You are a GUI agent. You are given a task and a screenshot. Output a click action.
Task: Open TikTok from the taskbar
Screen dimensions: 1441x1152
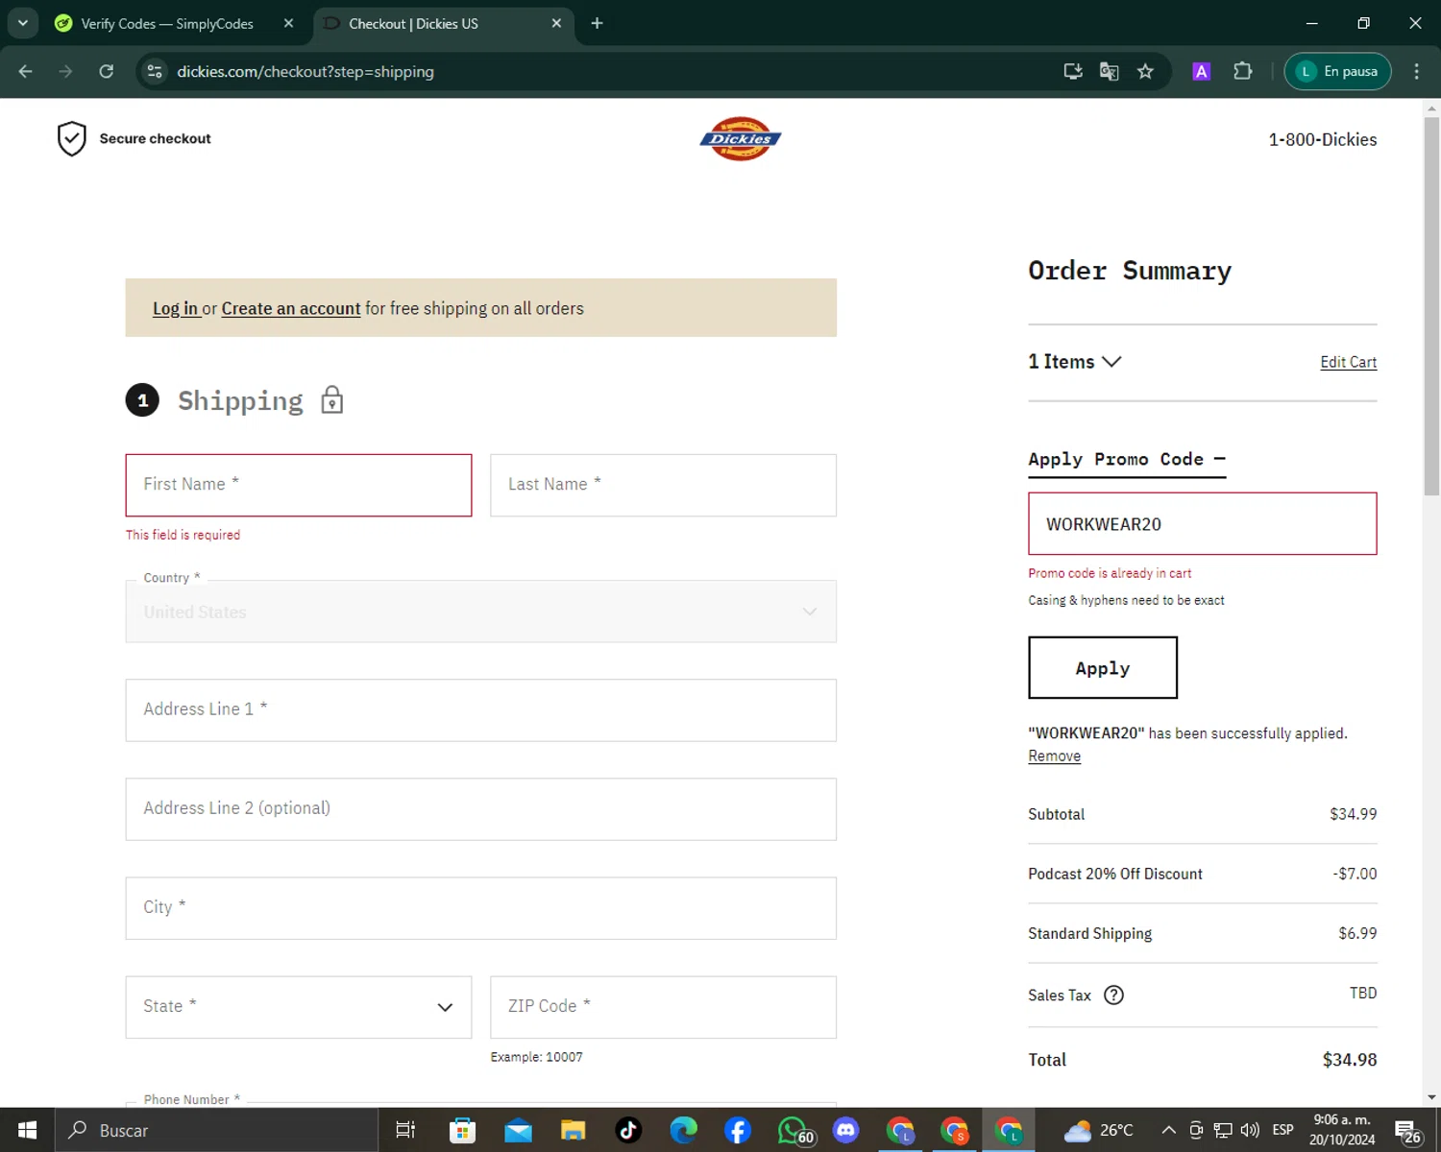click(629, 1130)
